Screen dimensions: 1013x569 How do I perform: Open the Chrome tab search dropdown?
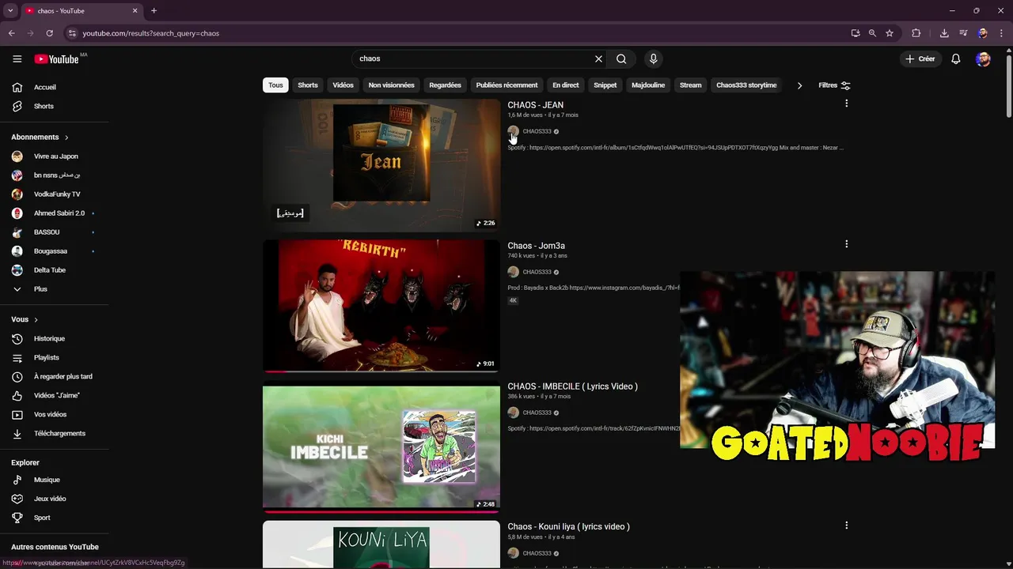(x=10, y=10)
